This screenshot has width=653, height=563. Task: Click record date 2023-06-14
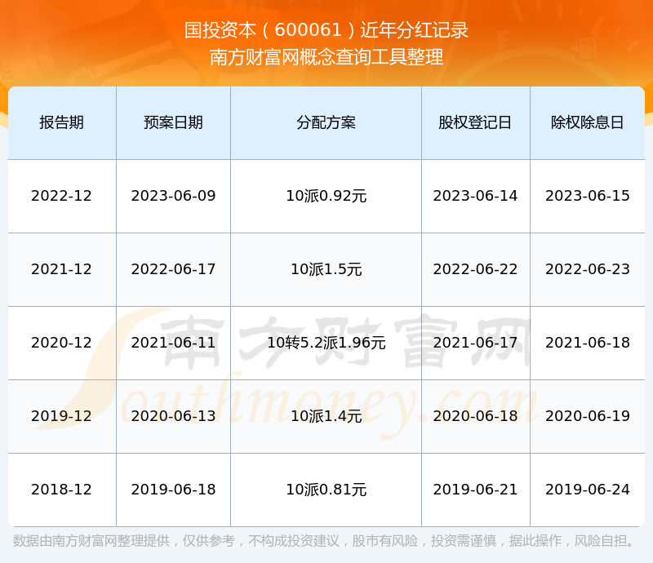pos(475,196)
